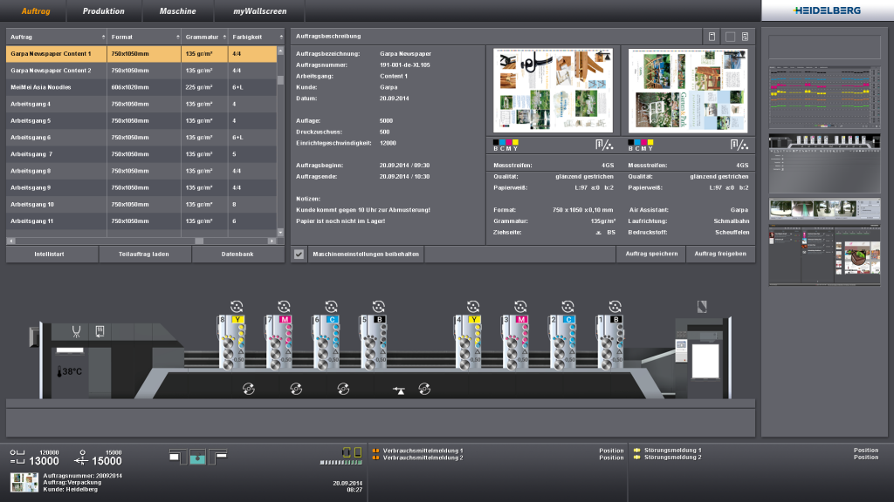Click the job list scroll-right arrow

pos(272,241)
